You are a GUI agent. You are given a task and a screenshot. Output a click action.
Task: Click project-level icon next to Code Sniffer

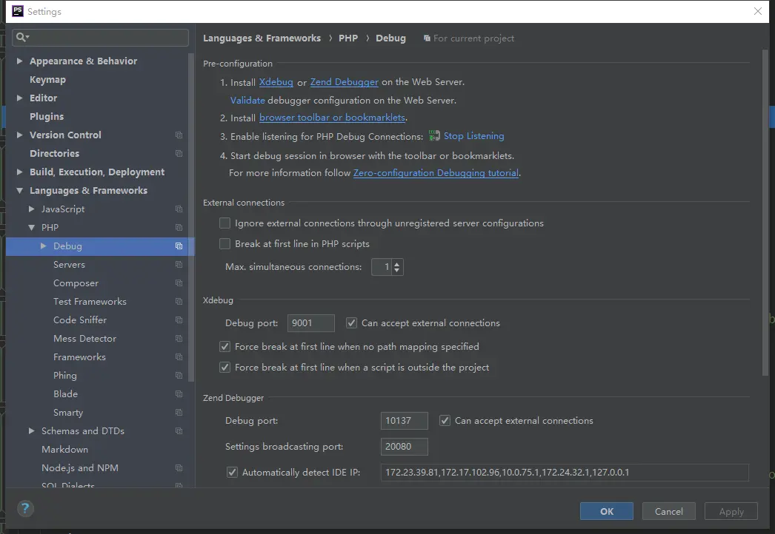pyautogui.click(x=179, y=320)
